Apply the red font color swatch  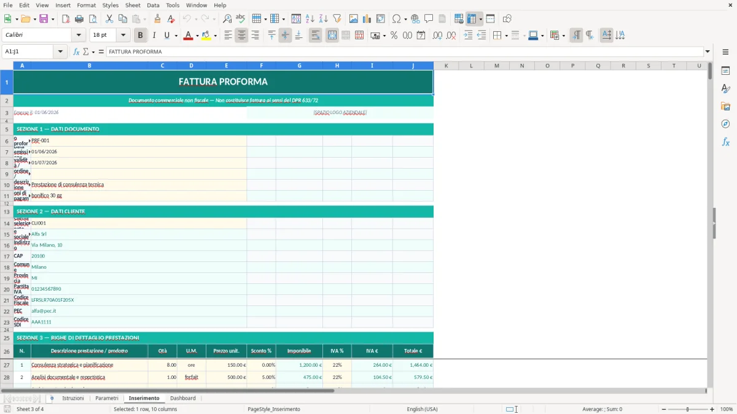click(x=188, y=36)
